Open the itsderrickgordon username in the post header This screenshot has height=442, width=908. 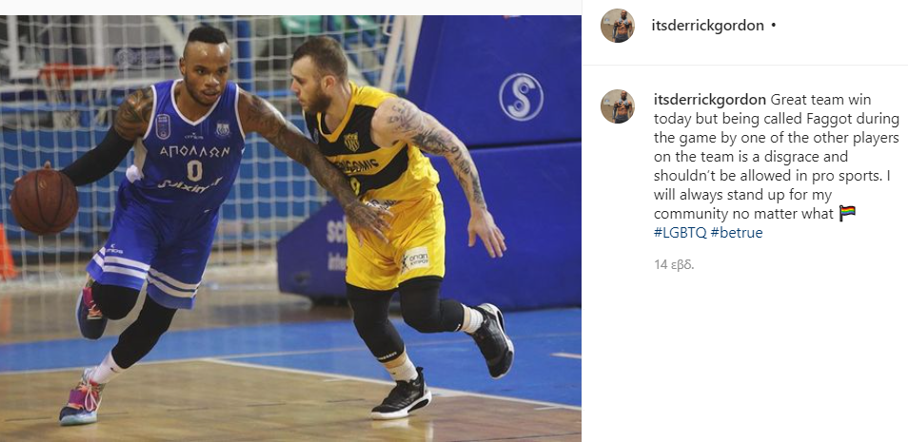[707, 26]
